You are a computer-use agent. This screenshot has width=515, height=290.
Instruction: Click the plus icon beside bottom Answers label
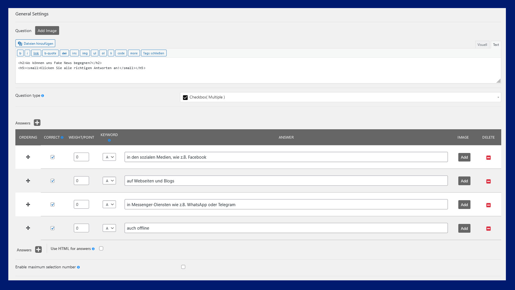point(38,249)
